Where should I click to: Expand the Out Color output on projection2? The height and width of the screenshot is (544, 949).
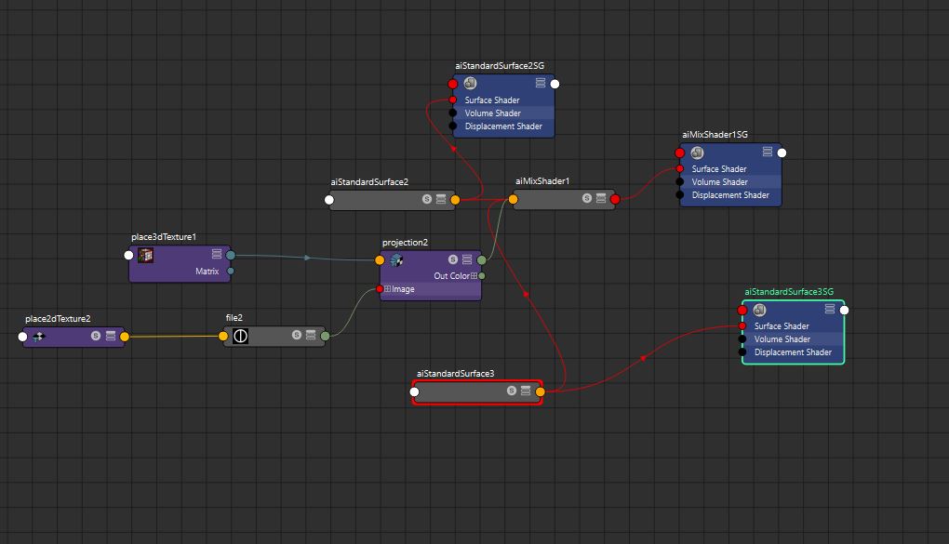click(x=473, y=275)
